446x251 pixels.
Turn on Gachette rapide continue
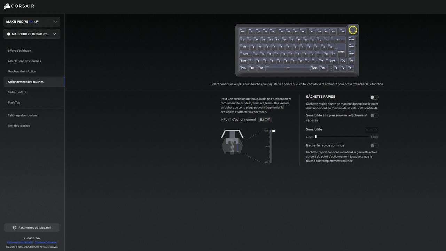point(374,146)
